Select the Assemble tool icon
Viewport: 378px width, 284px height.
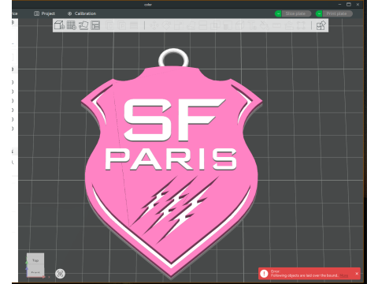(289, 25)
